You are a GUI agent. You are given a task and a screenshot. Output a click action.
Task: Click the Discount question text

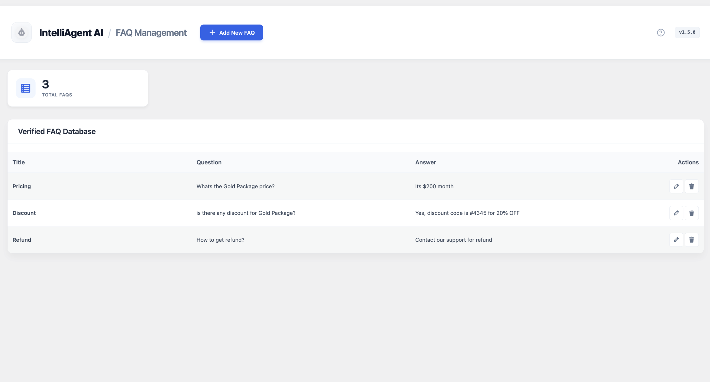[x=246, y=213]
